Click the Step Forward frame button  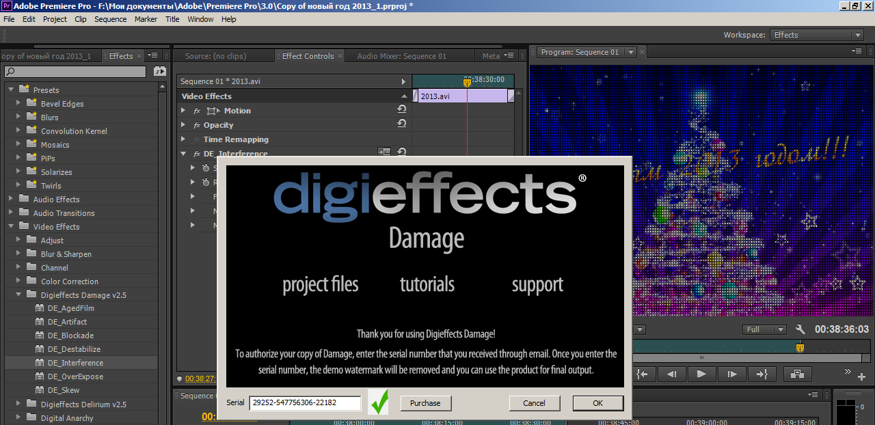731,374
